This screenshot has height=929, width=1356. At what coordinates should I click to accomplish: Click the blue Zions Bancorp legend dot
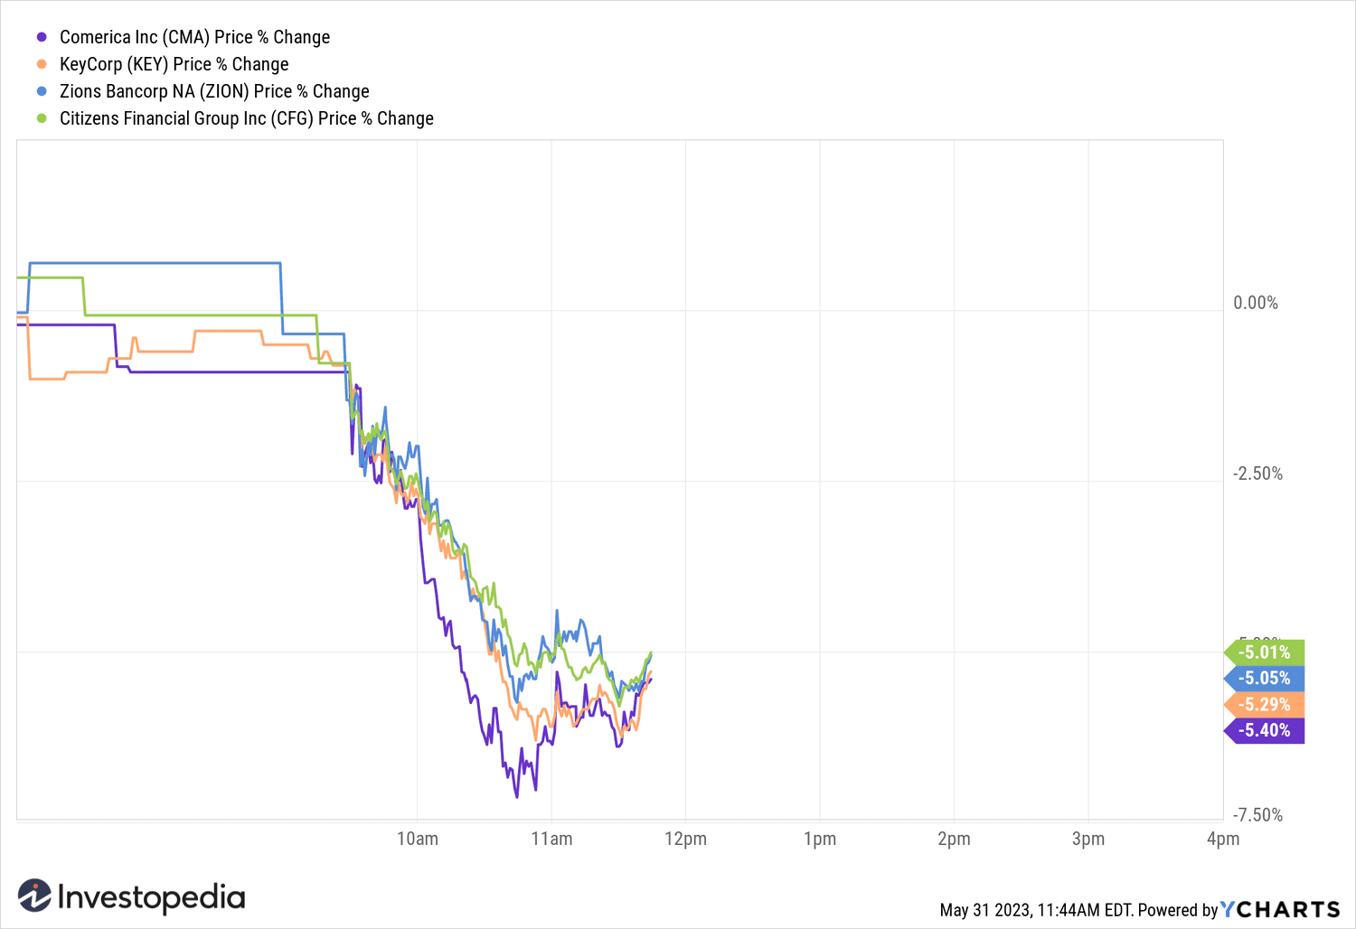42,91
